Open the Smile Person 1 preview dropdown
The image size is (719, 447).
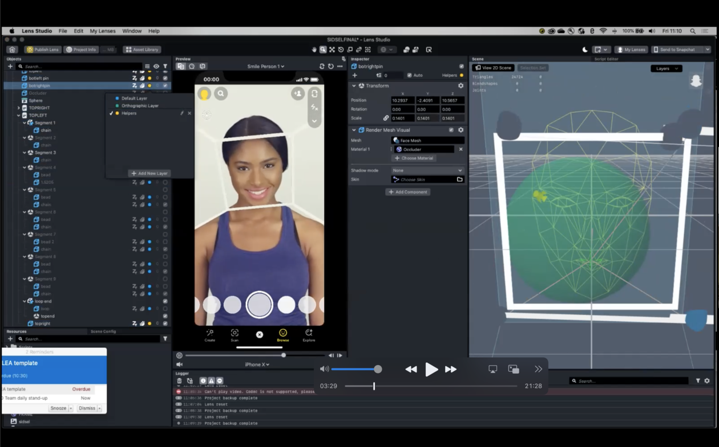265,67
